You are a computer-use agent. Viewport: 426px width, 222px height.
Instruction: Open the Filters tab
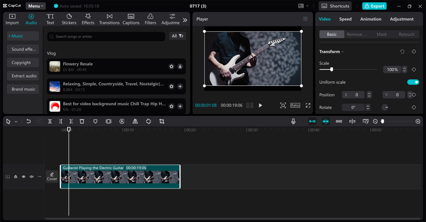150,19
